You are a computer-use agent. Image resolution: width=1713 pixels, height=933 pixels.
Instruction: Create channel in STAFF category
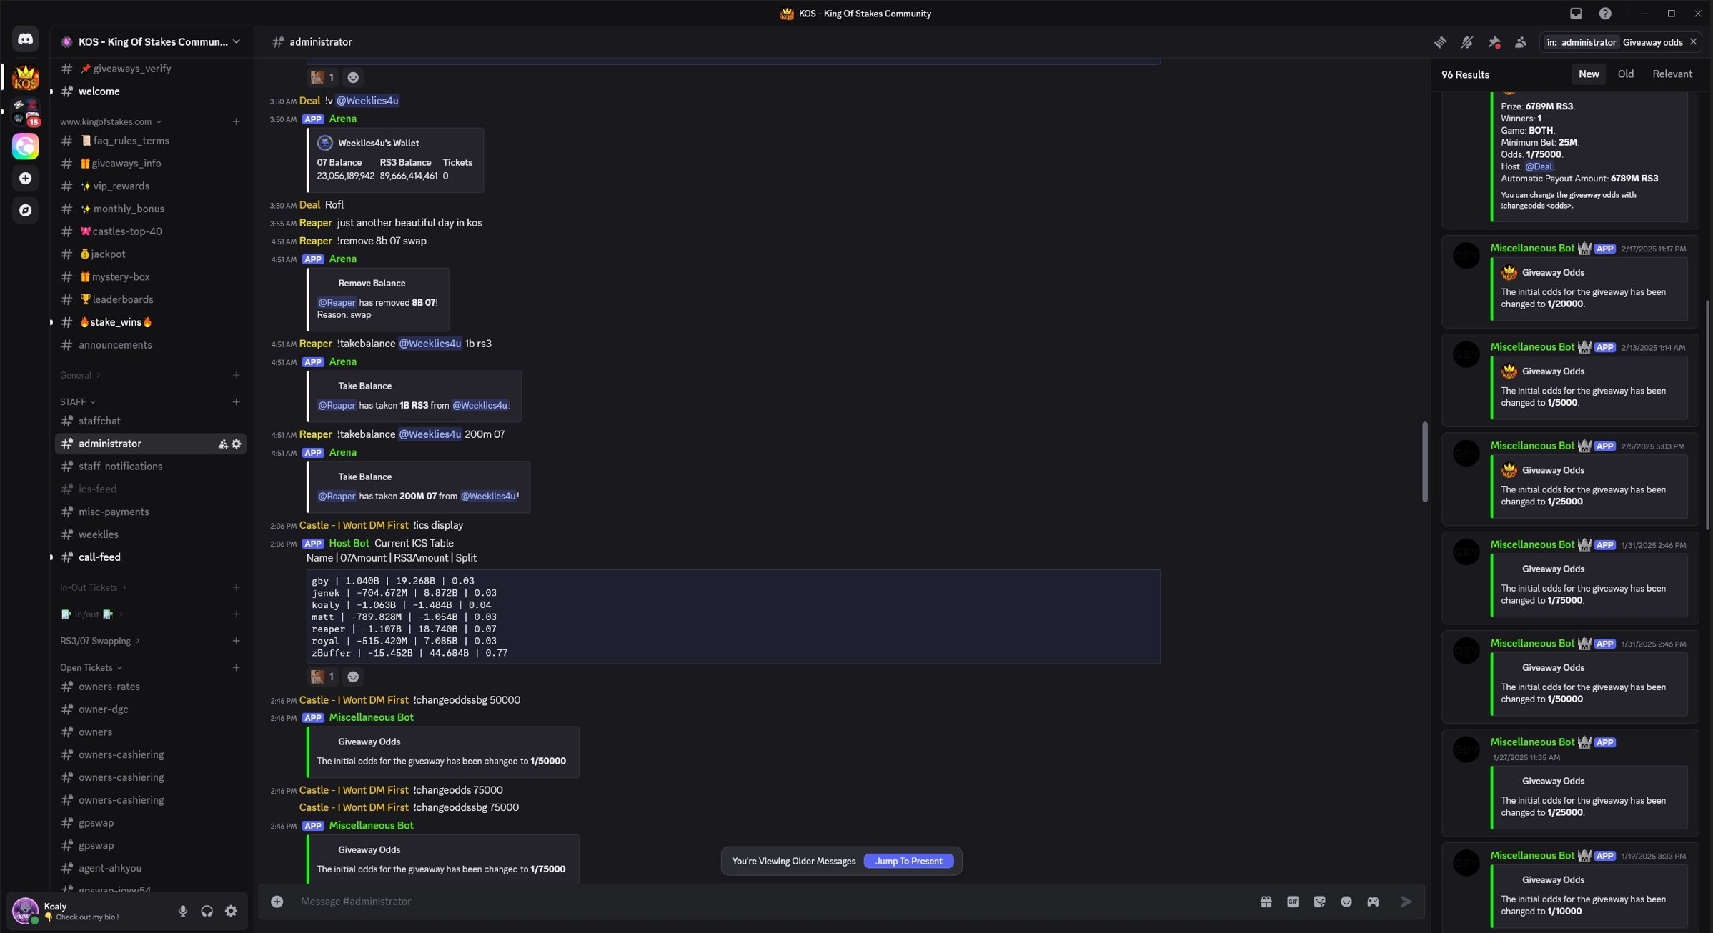click(x=237, y=402)
